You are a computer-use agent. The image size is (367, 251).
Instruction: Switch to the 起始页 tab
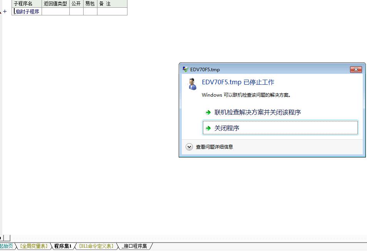[x=7, y=246]
